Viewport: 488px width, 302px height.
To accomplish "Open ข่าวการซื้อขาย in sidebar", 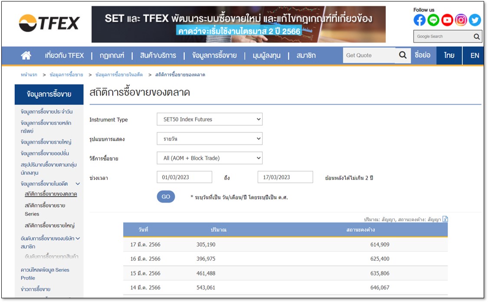I will point(36,289).
